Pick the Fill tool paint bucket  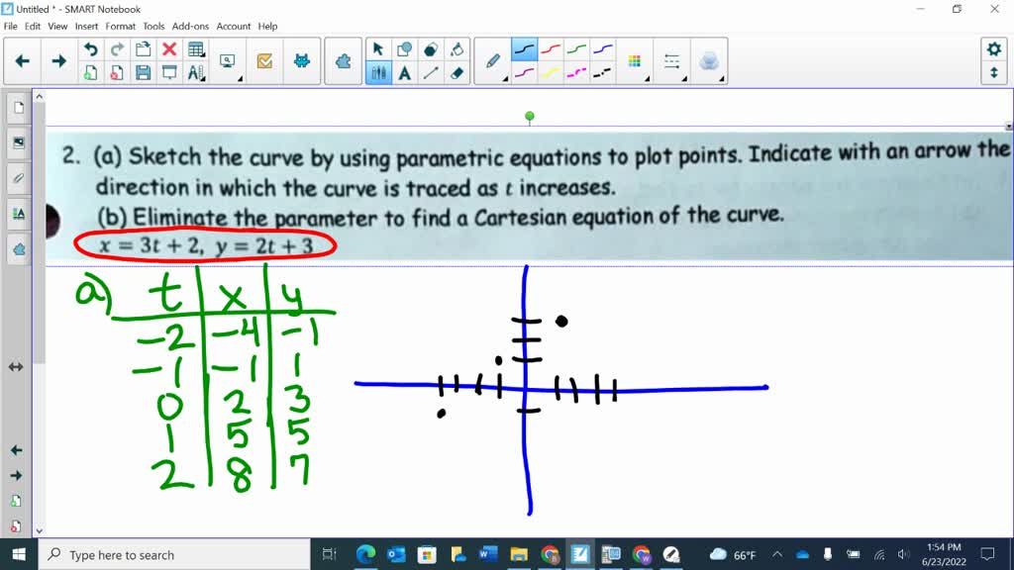click(x=456, y=49)
